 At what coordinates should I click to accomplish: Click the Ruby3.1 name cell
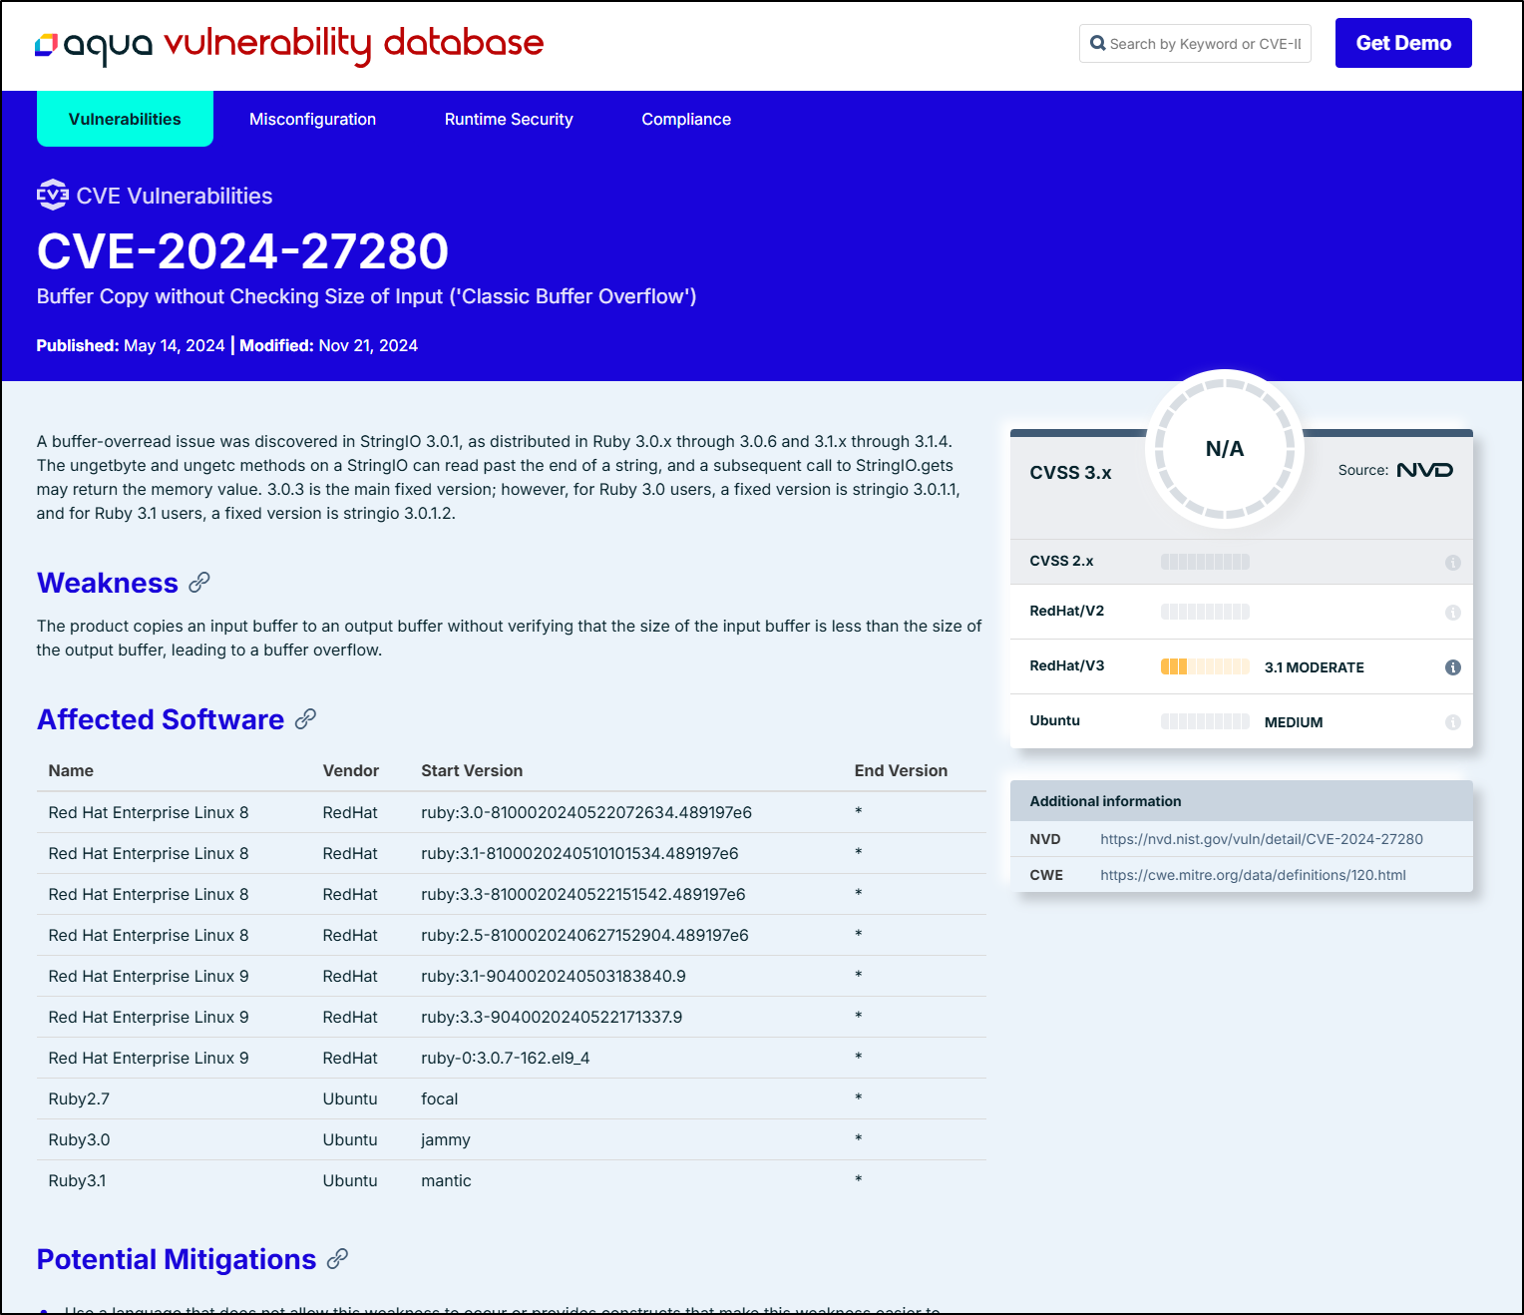(77, 1180)
